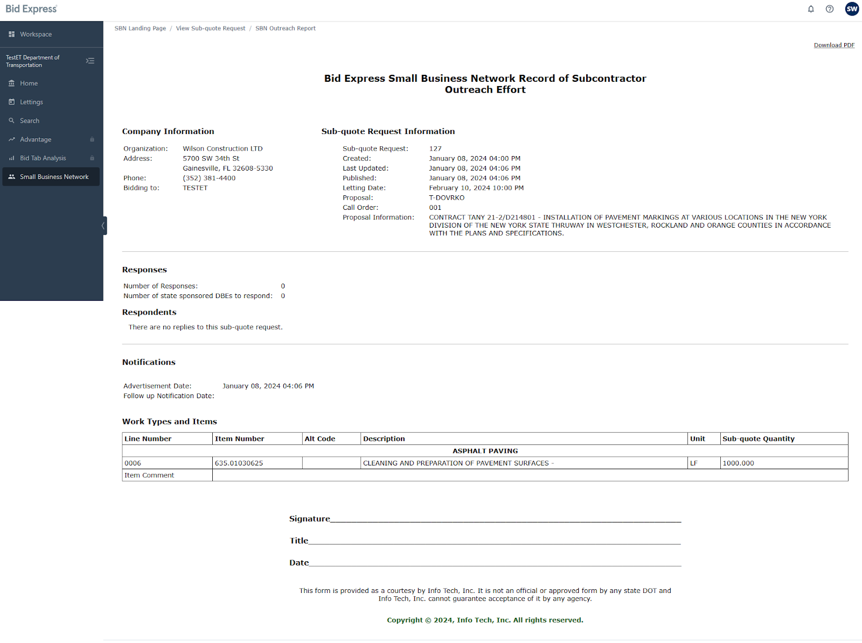Click the Home building icon
Screen dimensions: 862x643
(12, 83)
